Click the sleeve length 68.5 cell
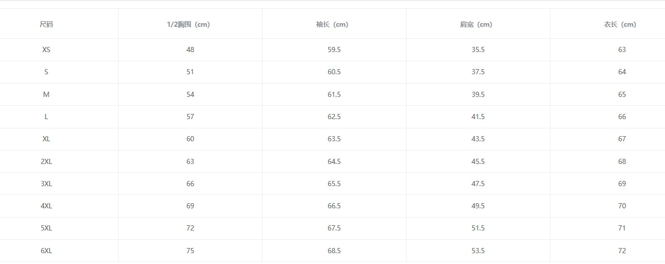This screenshot has width=665, height=264. 334,251
